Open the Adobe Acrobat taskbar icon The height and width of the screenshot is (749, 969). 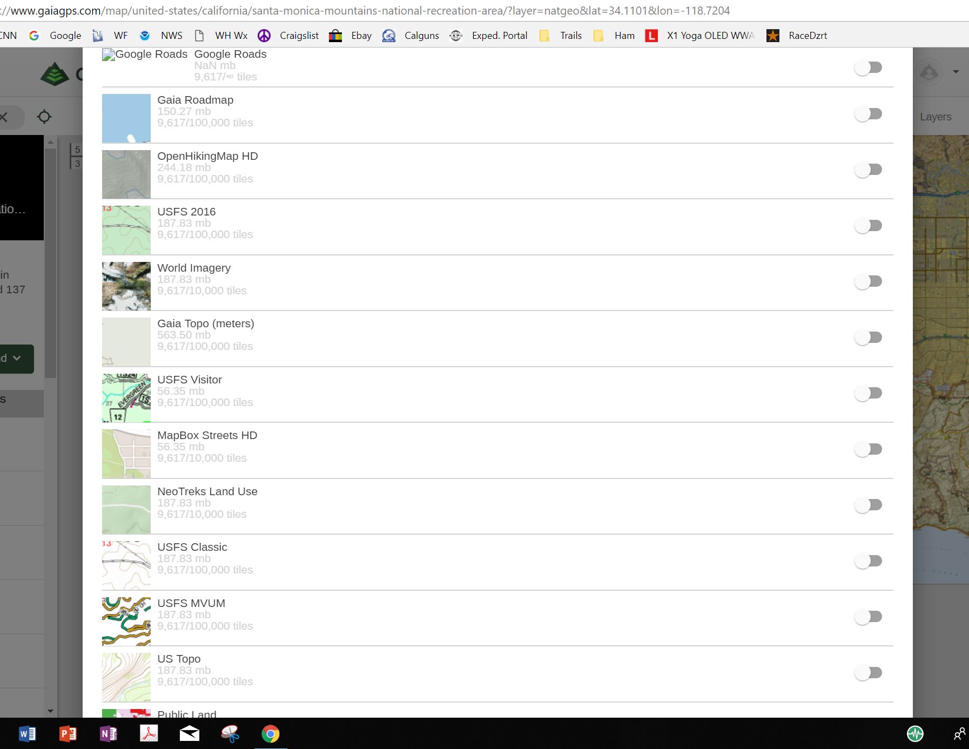(149, 734)
